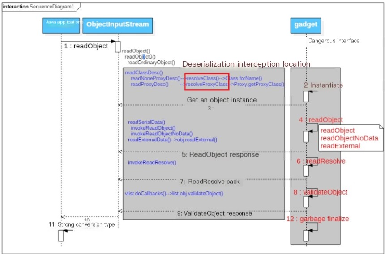Click the '4 : readObject' self-call label
The image size is (385, 254).
point(321,120)
